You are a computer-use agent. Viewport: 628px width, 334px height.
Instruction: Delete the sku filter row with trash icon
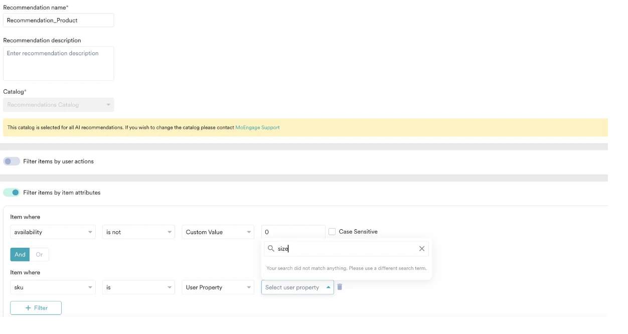pos(340,287)
